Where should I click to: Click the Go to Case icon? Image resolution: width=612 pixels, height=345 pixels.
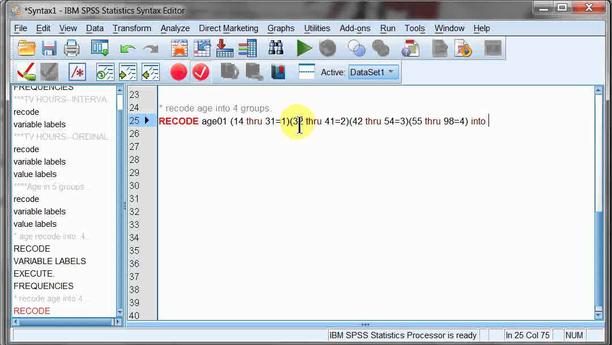click(202, 48)
